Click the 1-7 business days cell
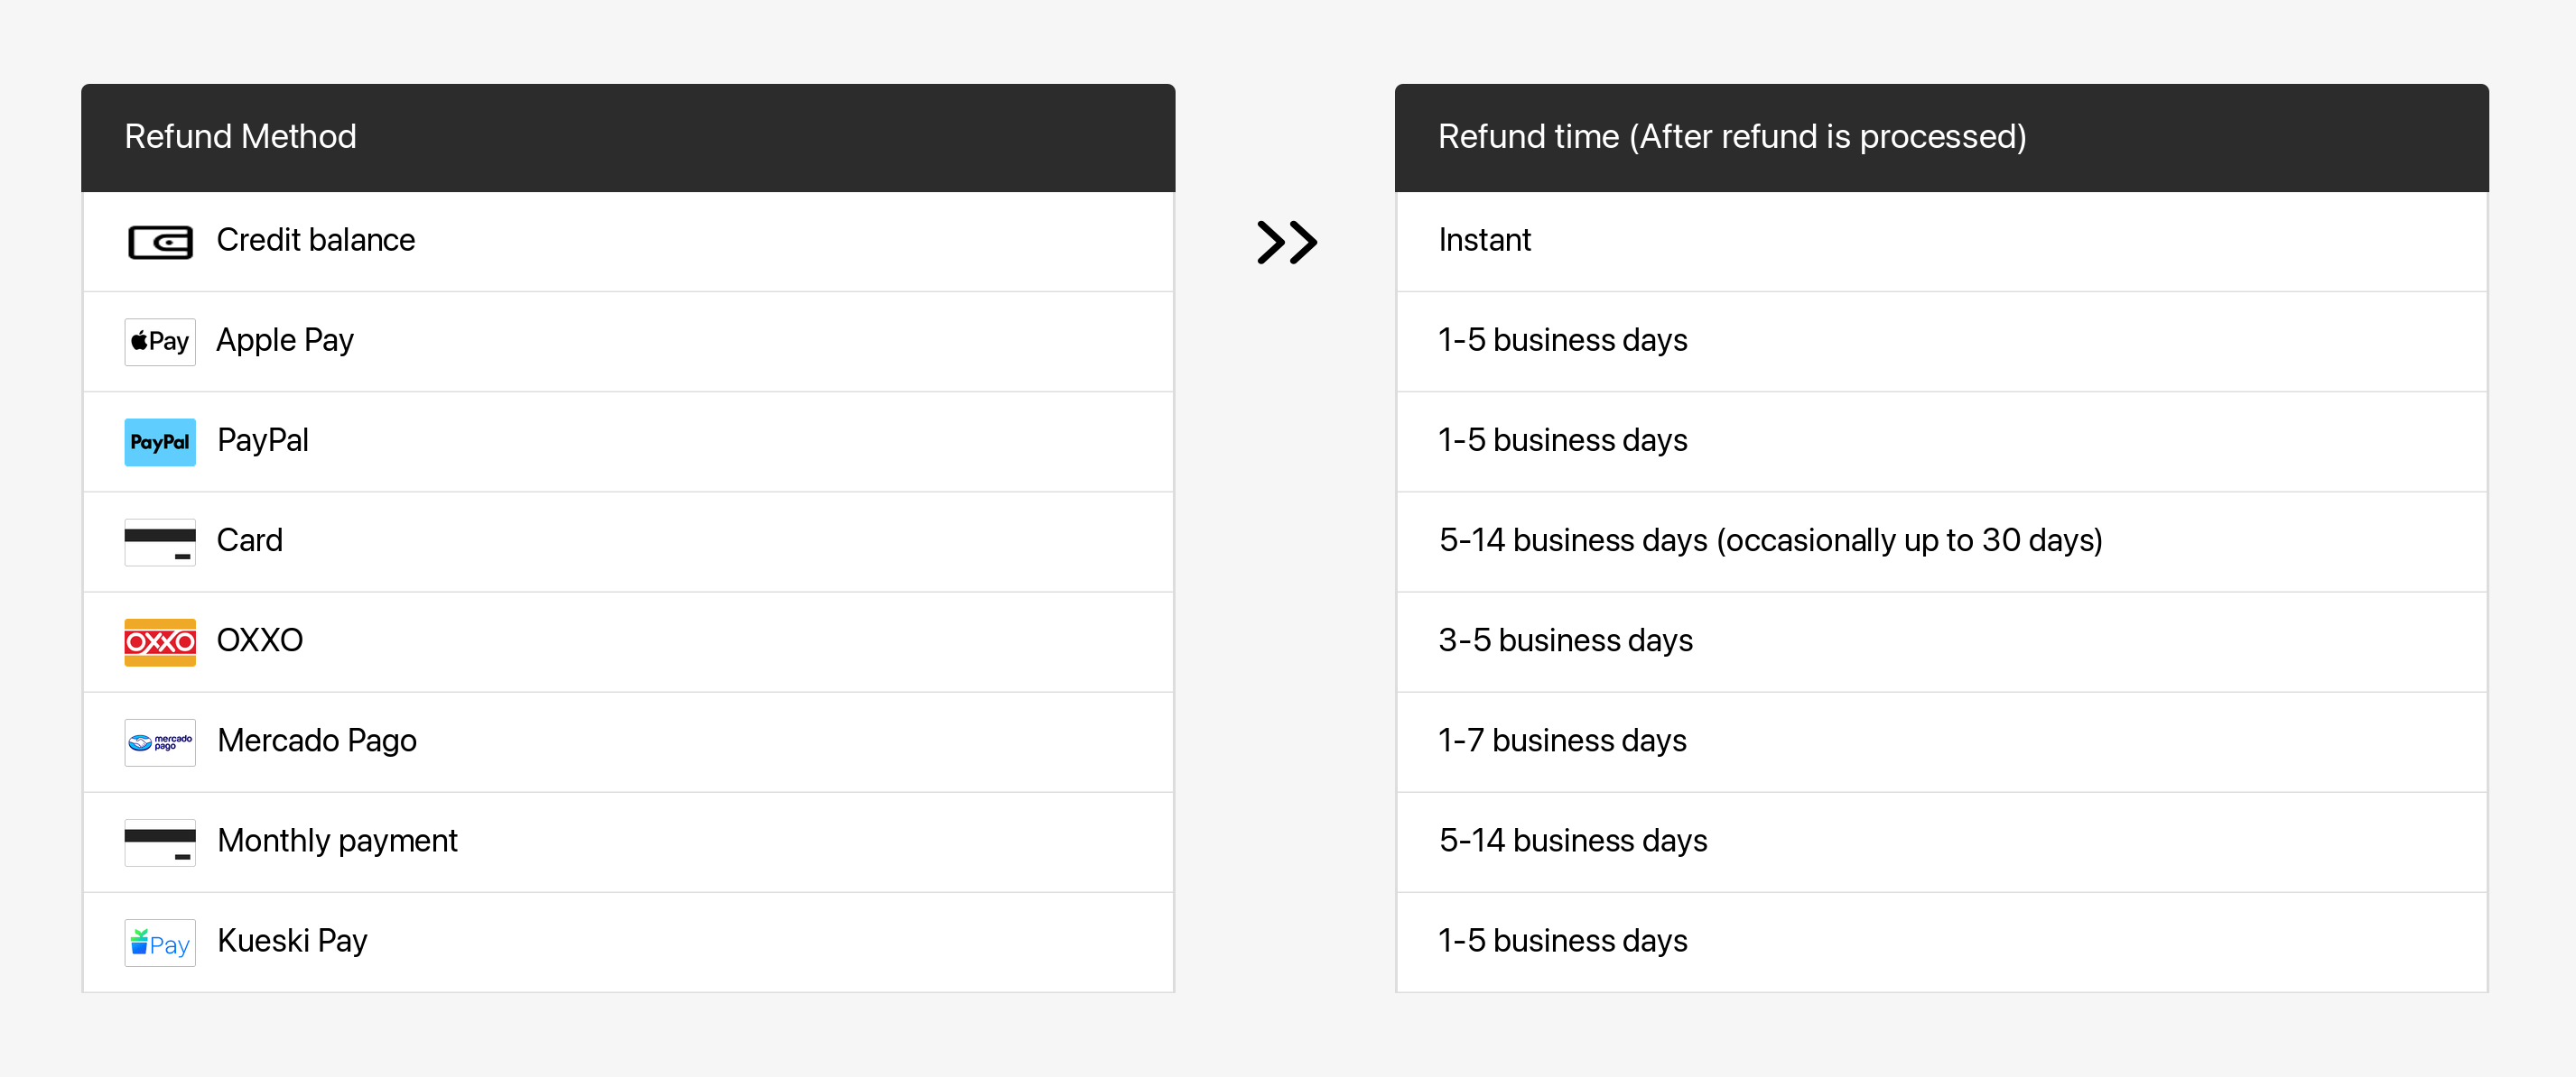This screenshot has height=1077, width=2576. [x=1562, y=741]
